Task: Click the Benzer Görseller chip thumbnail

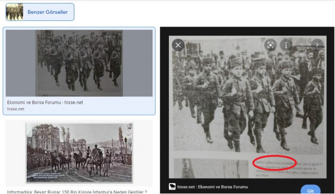Action: [x=14, y=12]
